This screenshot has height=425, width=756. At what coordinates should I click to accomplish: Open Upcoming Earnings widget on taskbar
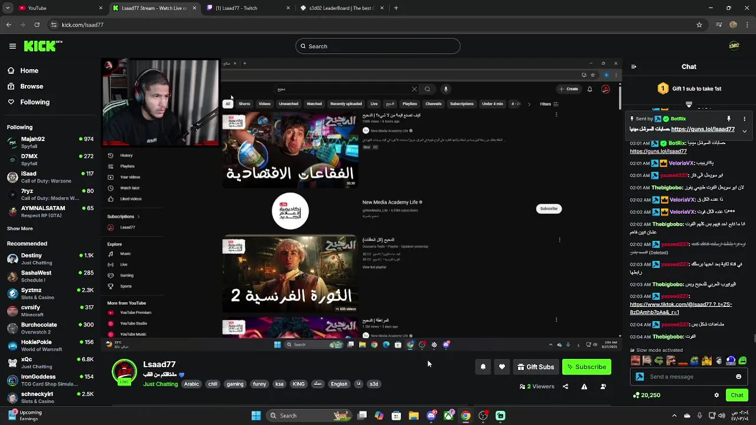pos(25,416)
